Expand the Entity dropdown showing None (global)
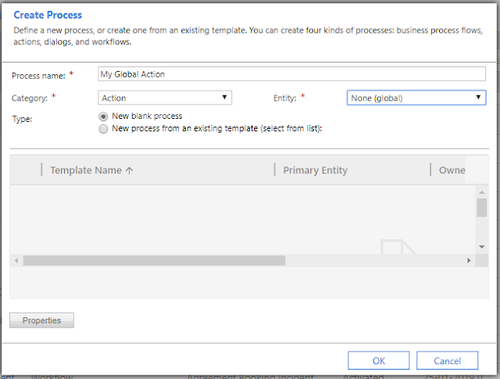 click(416, 98)
